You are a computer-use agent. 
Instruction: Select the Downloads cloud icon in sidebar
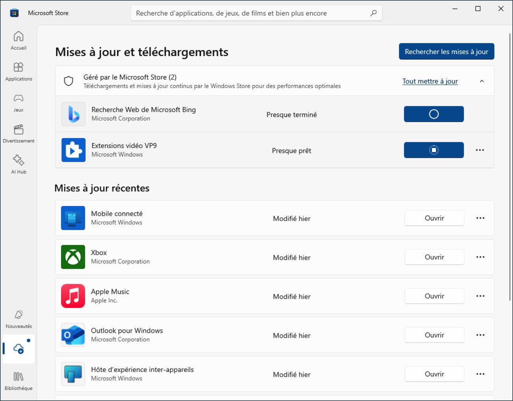point(19,349)
